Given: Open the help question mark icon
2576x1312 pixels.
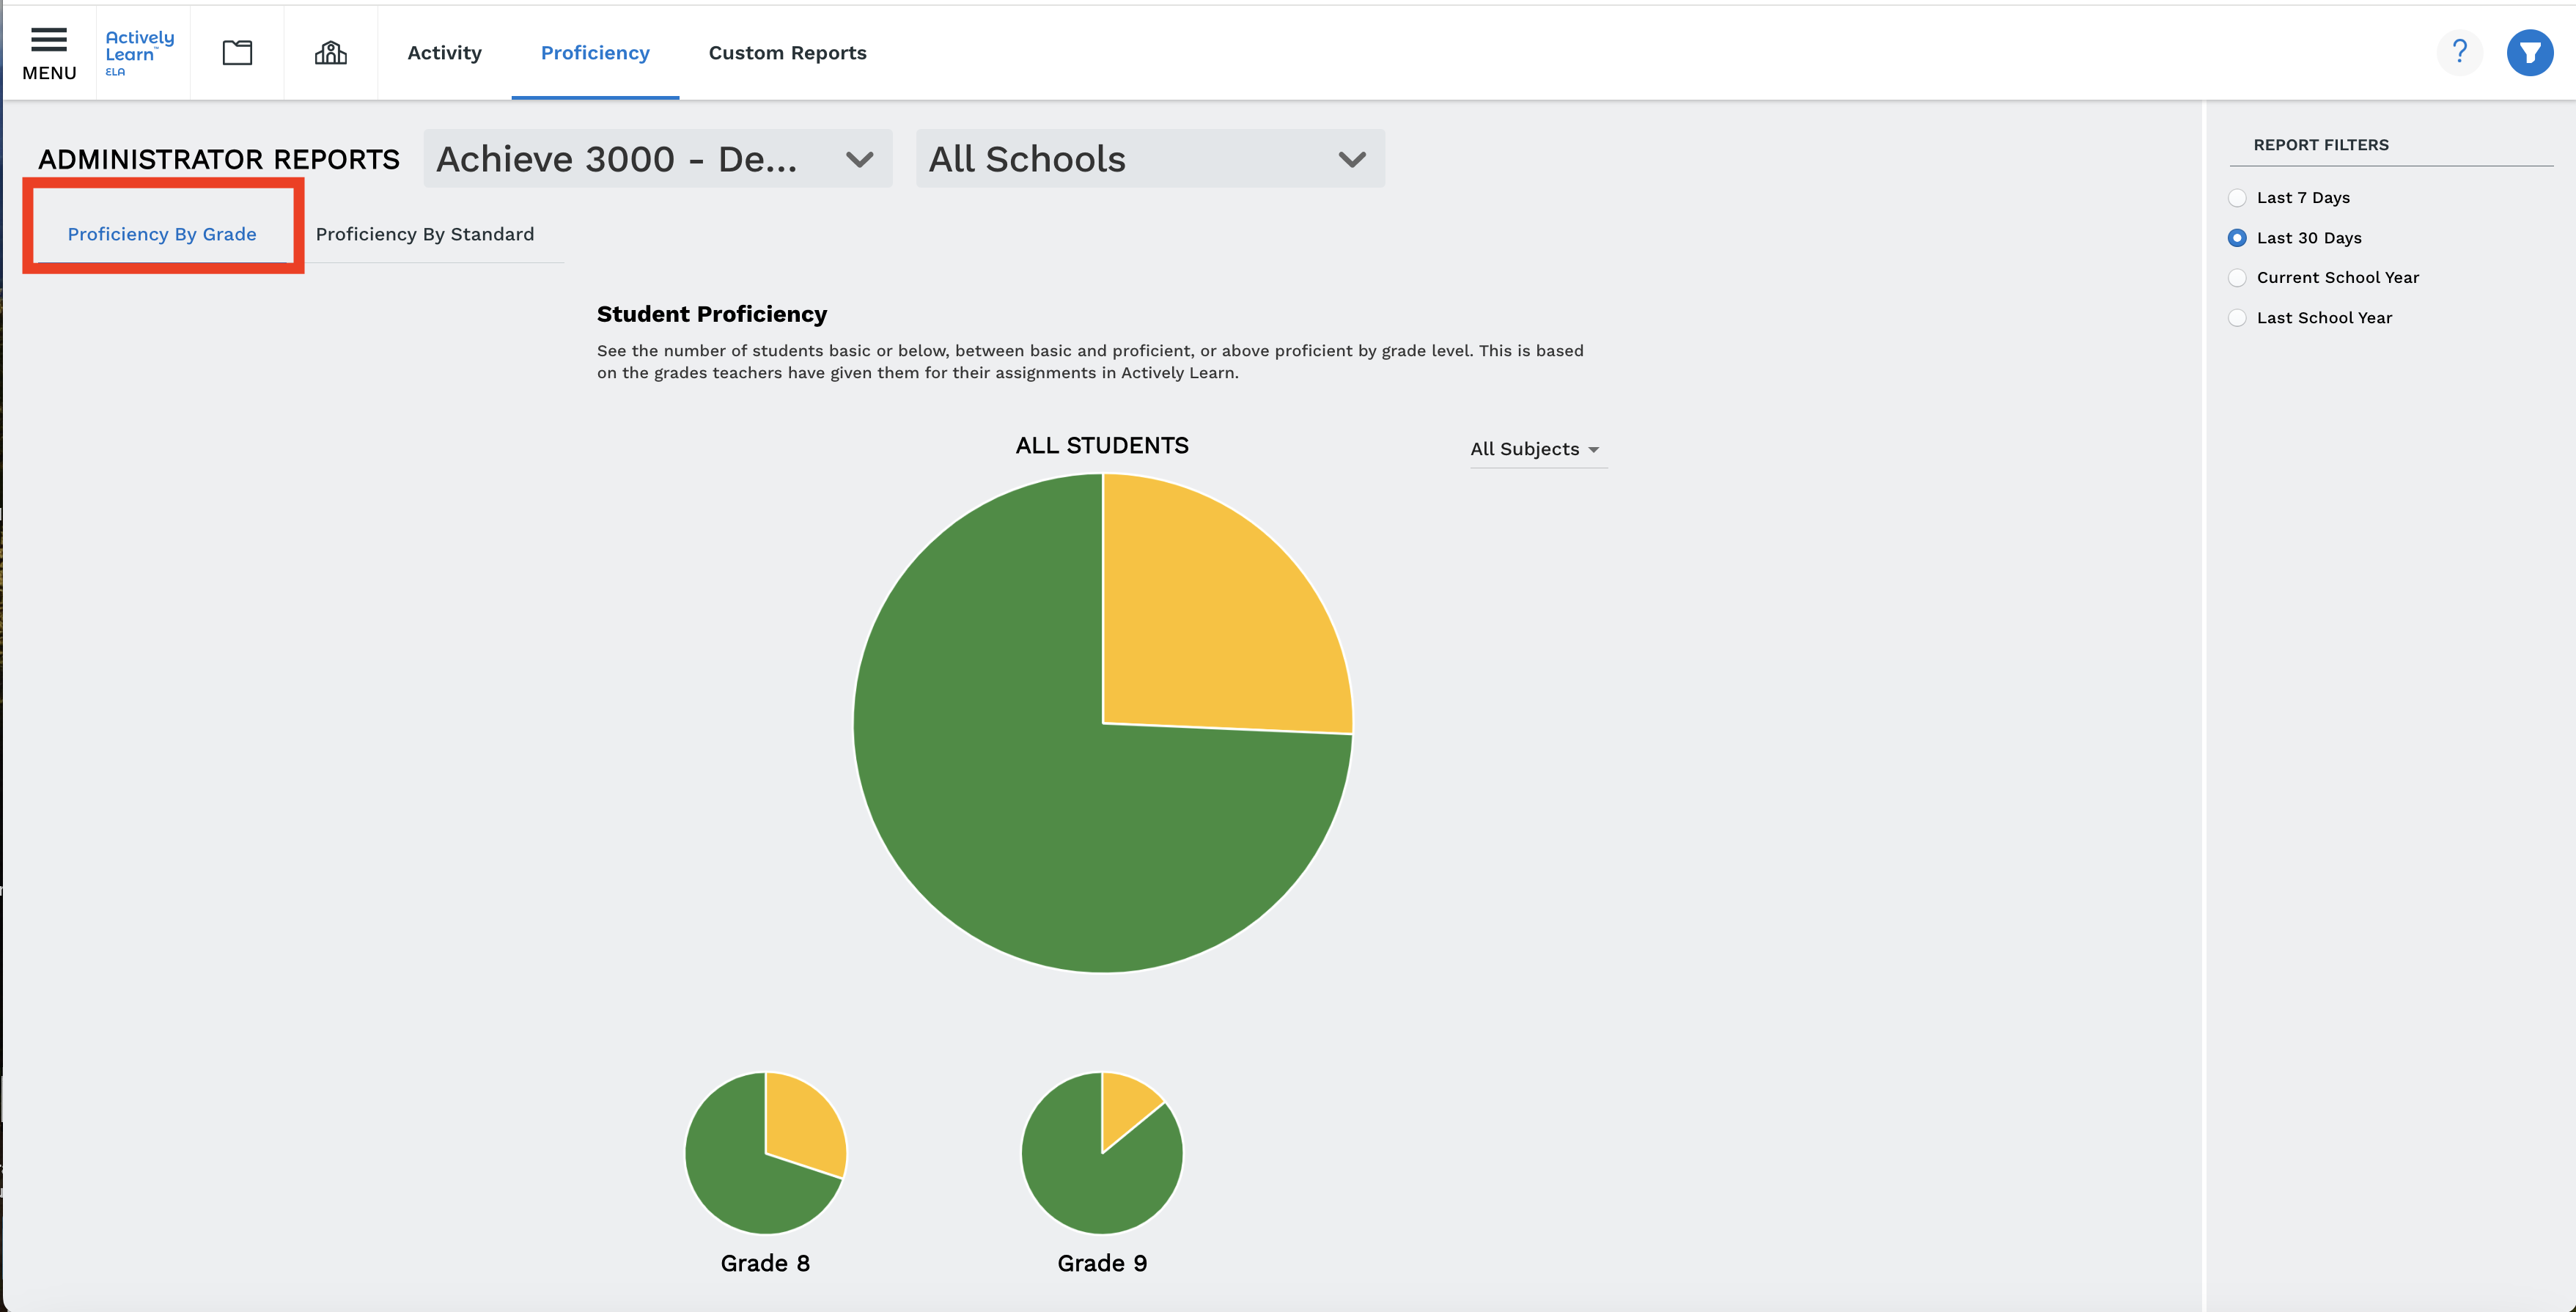Looking at the screenshot, I should click(x=2460, y=52).
